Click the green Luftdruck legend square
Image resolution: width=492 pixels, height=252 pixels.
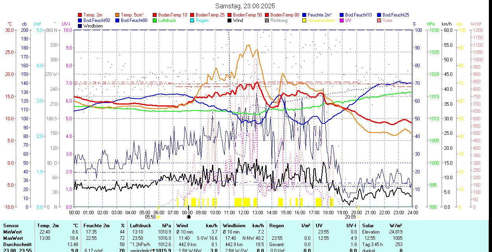155,20
